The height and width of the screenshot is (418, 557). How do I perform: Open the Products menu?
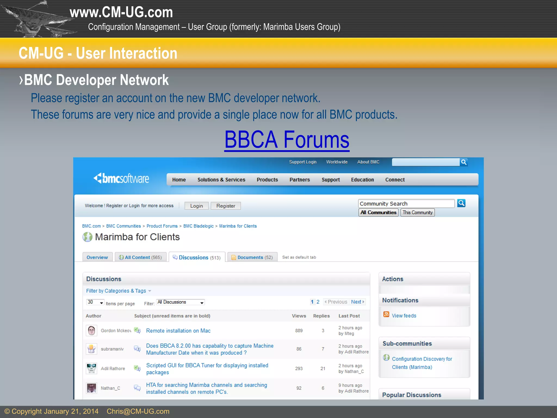[267, 180]
